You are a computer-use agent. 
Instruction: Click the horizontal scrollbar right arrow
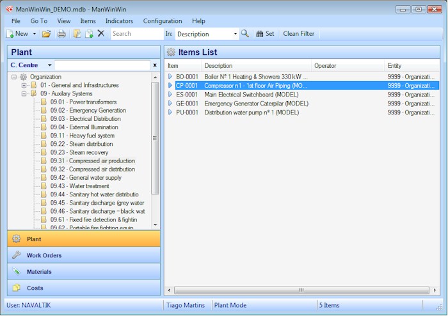coord(435,290)
